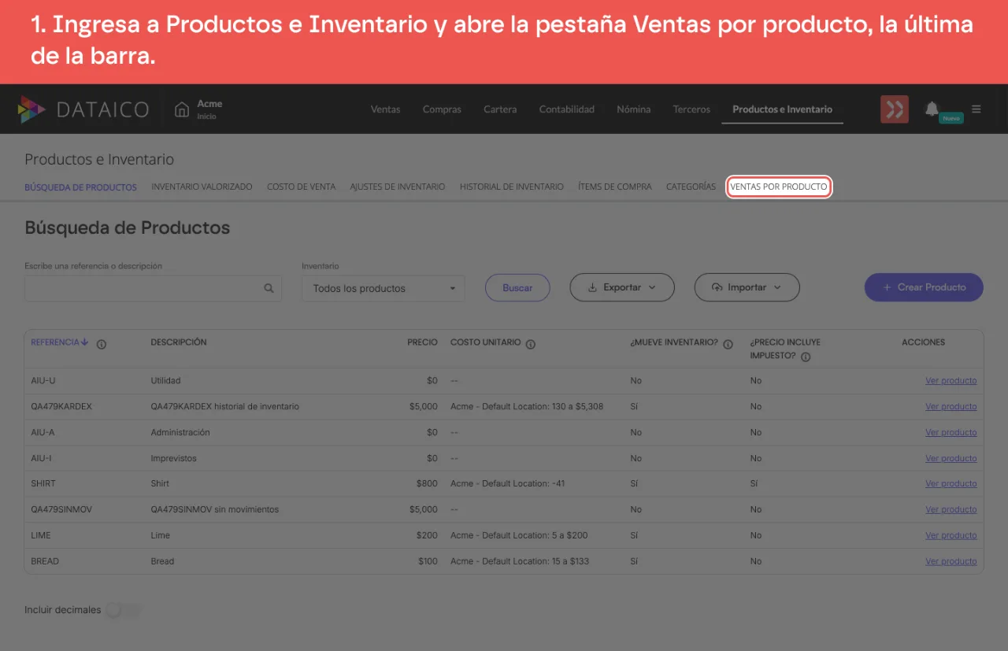Click the Buscar button
The height and width of the screenshot is (651, 1008).
pyautogui.click(x=517, y=287)
